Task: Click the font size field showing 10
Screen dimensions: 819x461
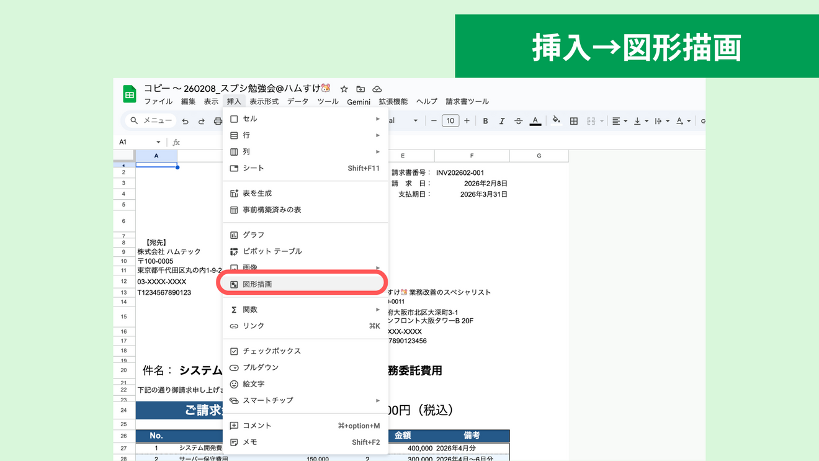Action: 450,121
